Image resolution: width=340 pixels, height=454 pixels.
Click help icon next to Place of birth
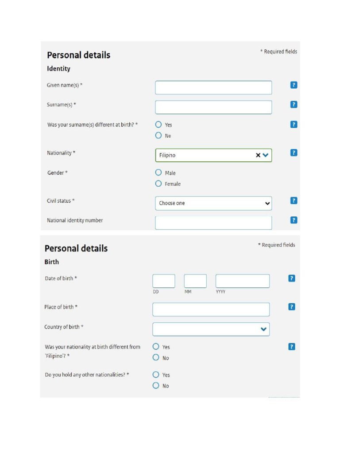[x=291, y=307]
